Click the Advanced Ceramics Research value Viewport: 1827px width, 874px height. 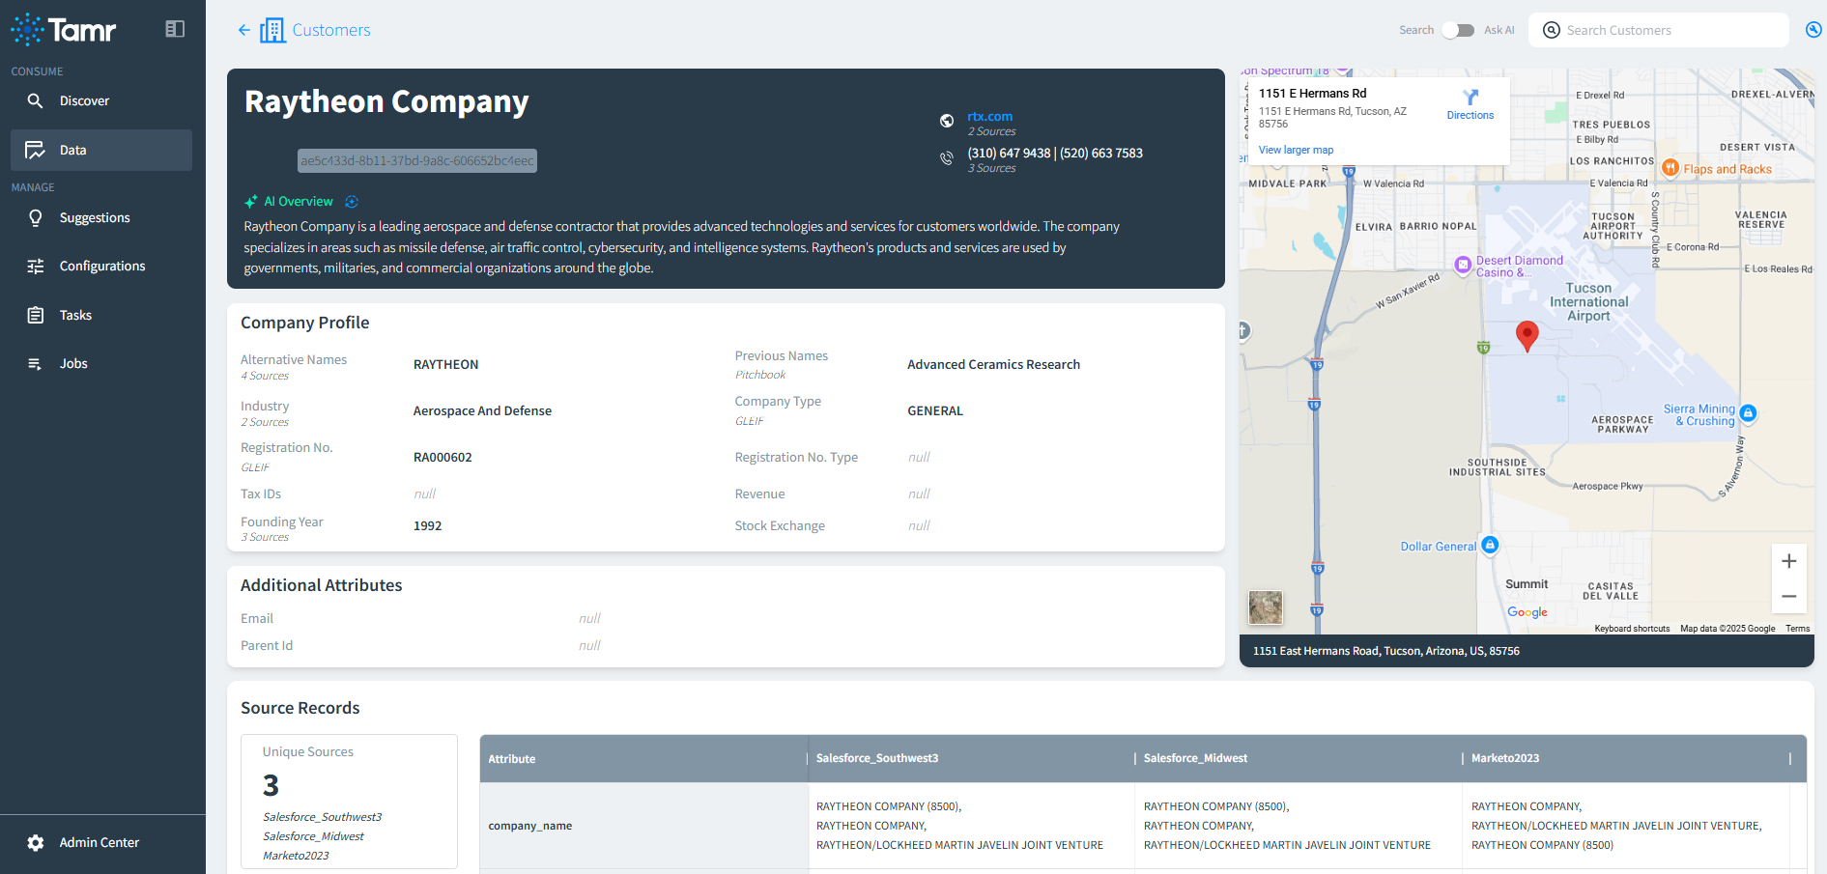pyautogui.click(x=993, y=364)
